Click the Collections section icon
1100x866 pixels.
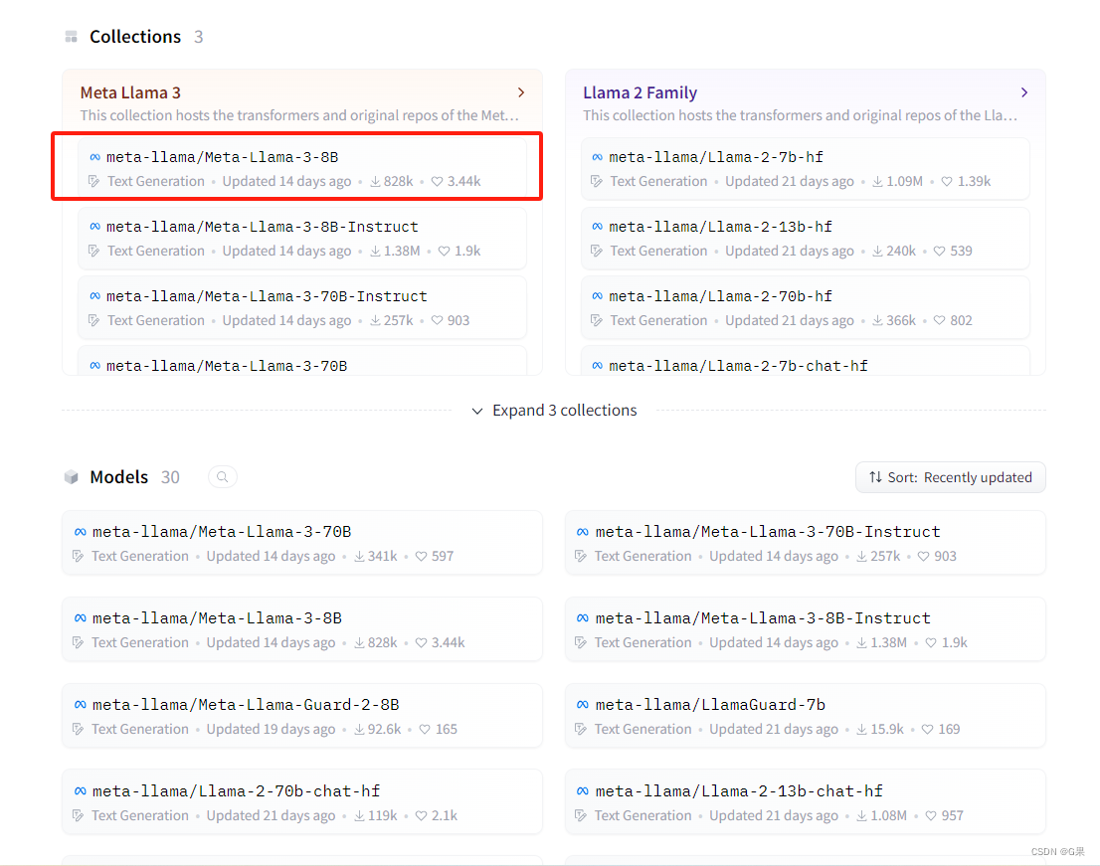coord(71,37)
